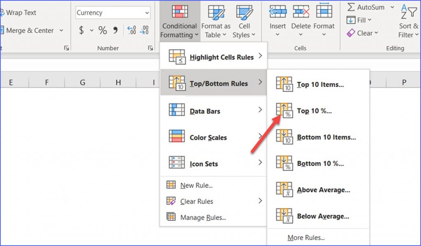The height and width of the screenshot is (246, 421).
Task: Open the Currency number format dropdown
Action: pos(147,13)
